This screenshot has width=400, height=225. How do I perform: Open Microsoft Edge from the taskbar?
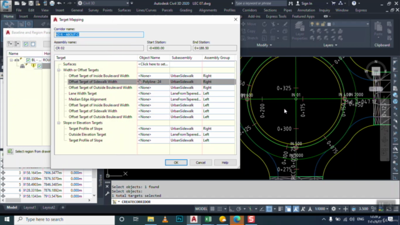tap(237, 219)
